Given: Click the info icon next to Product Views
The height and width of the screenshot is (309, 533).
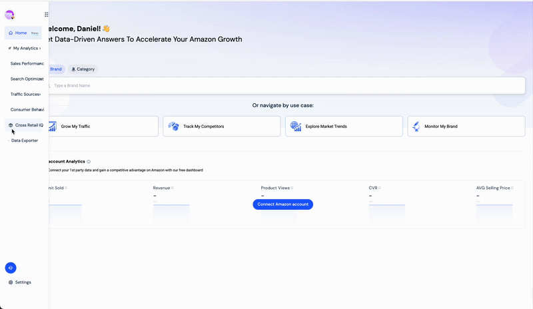Looking at the screenshot, I should pos(292,188).
